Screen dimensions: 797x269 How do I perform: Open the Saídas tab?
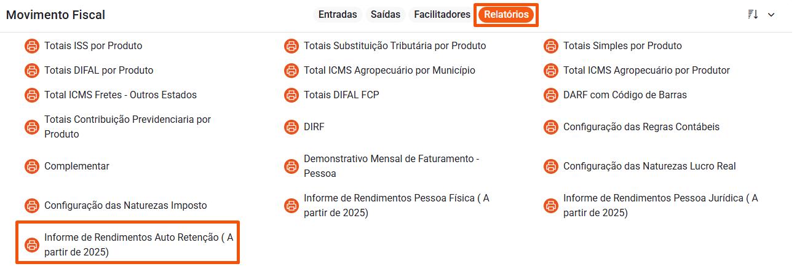click(385, 15)
